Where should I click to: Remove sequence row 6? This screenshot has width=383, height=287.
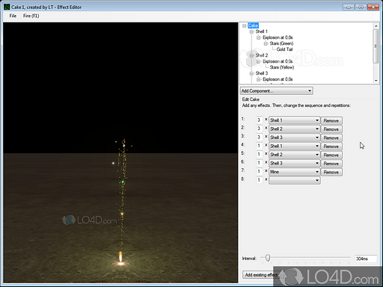coord(331,164)
